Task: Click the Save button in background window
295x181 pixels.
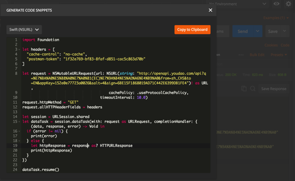Action: pyautogui.click(x=273, y=31)
